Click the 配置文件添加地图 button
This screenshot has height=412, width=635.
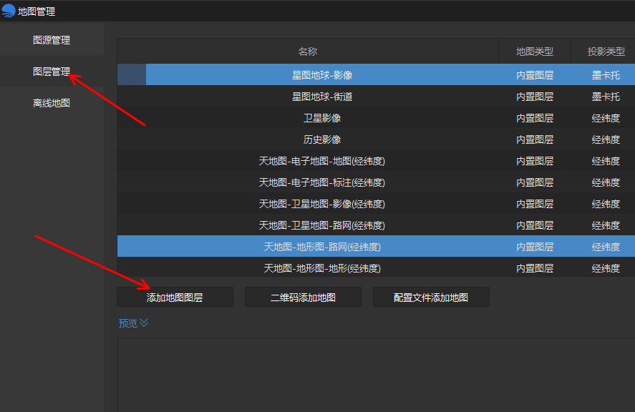tap(431, 297)
